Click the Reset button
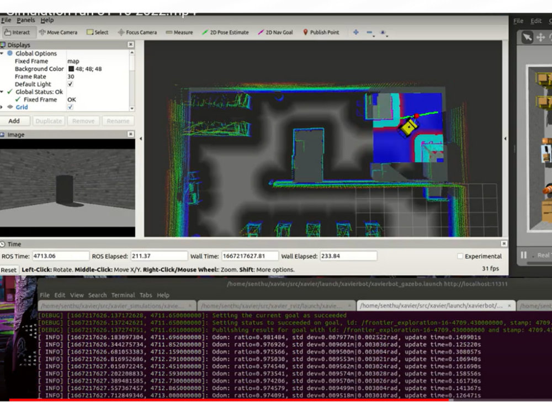This screenshot has width=552, height=414. (x=8, y=270)
